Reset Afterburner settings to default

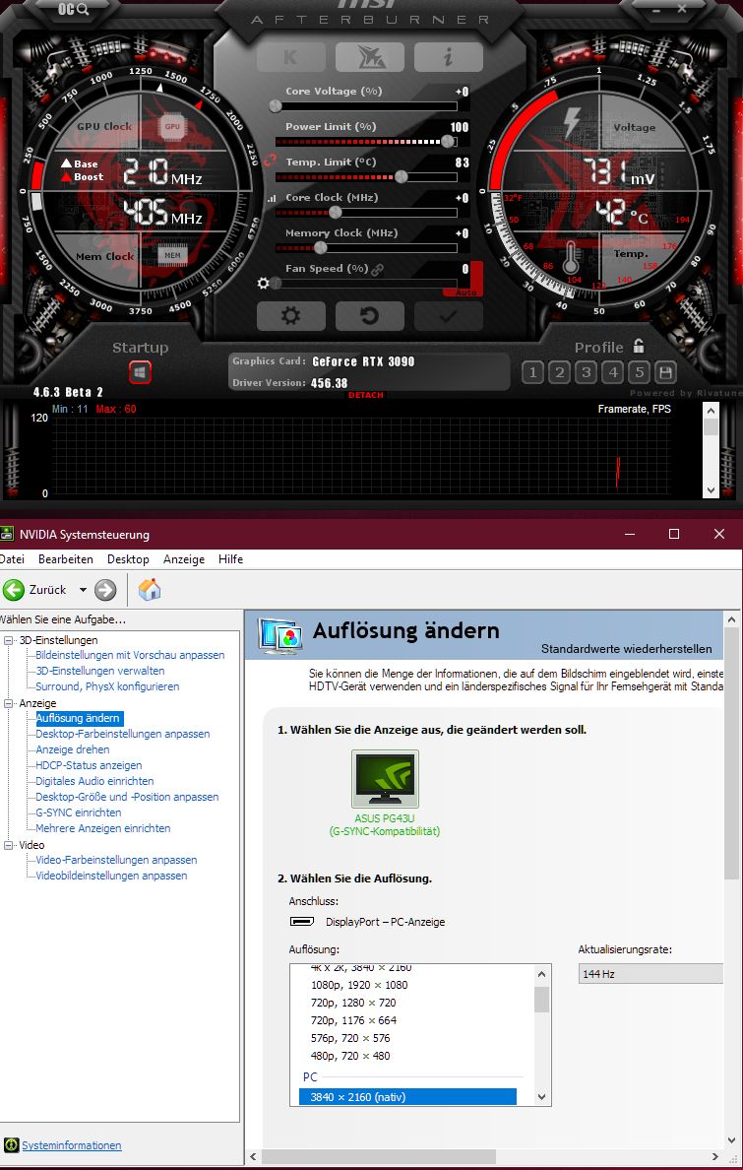pos(369,316)
